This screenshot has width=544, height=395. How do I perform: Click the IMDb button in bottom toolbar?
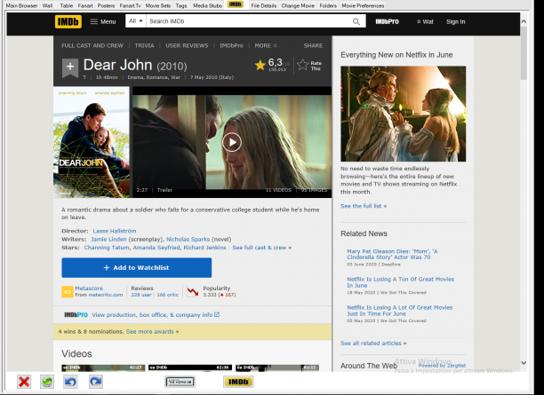coord(238,382)
